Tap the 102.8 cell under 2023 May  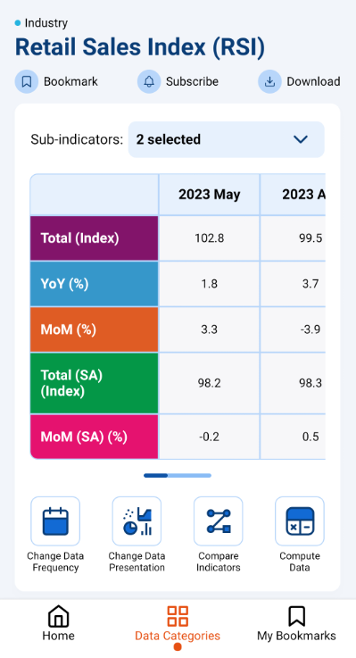[x=210, y=238]
